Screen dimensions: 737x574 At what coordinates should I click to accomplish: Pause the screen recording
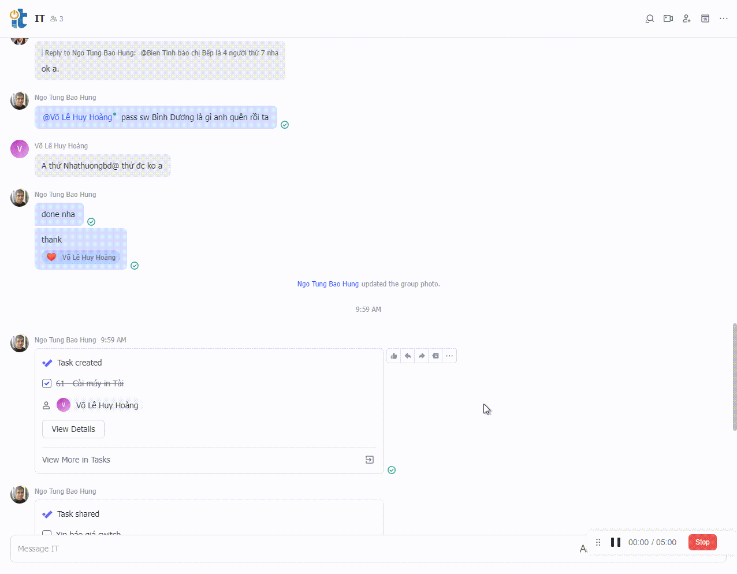tap(616, 542)
